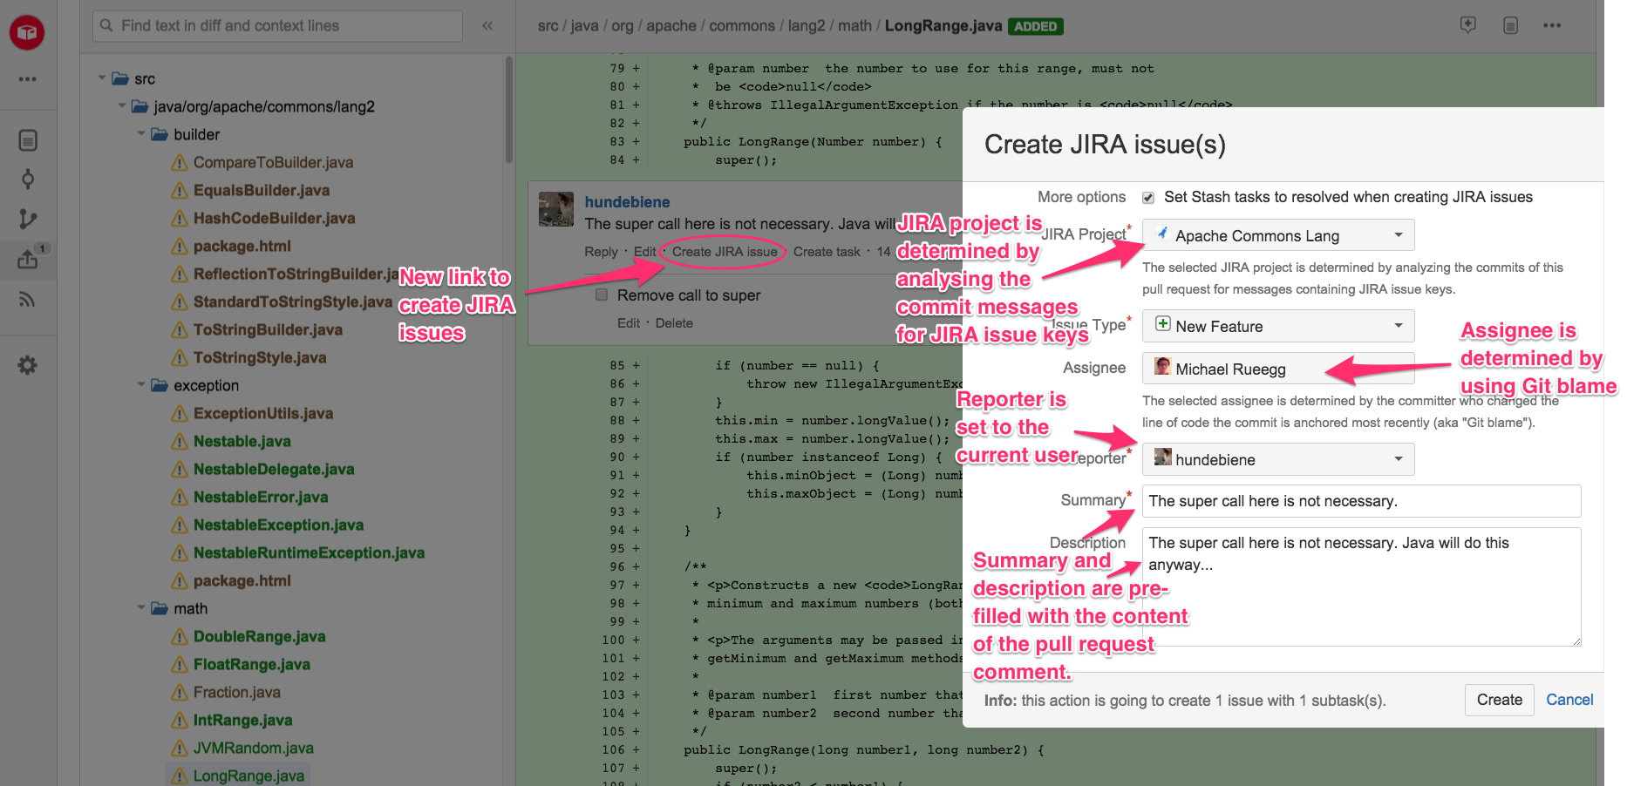Collapse the math folder arrow

[141, 608]
